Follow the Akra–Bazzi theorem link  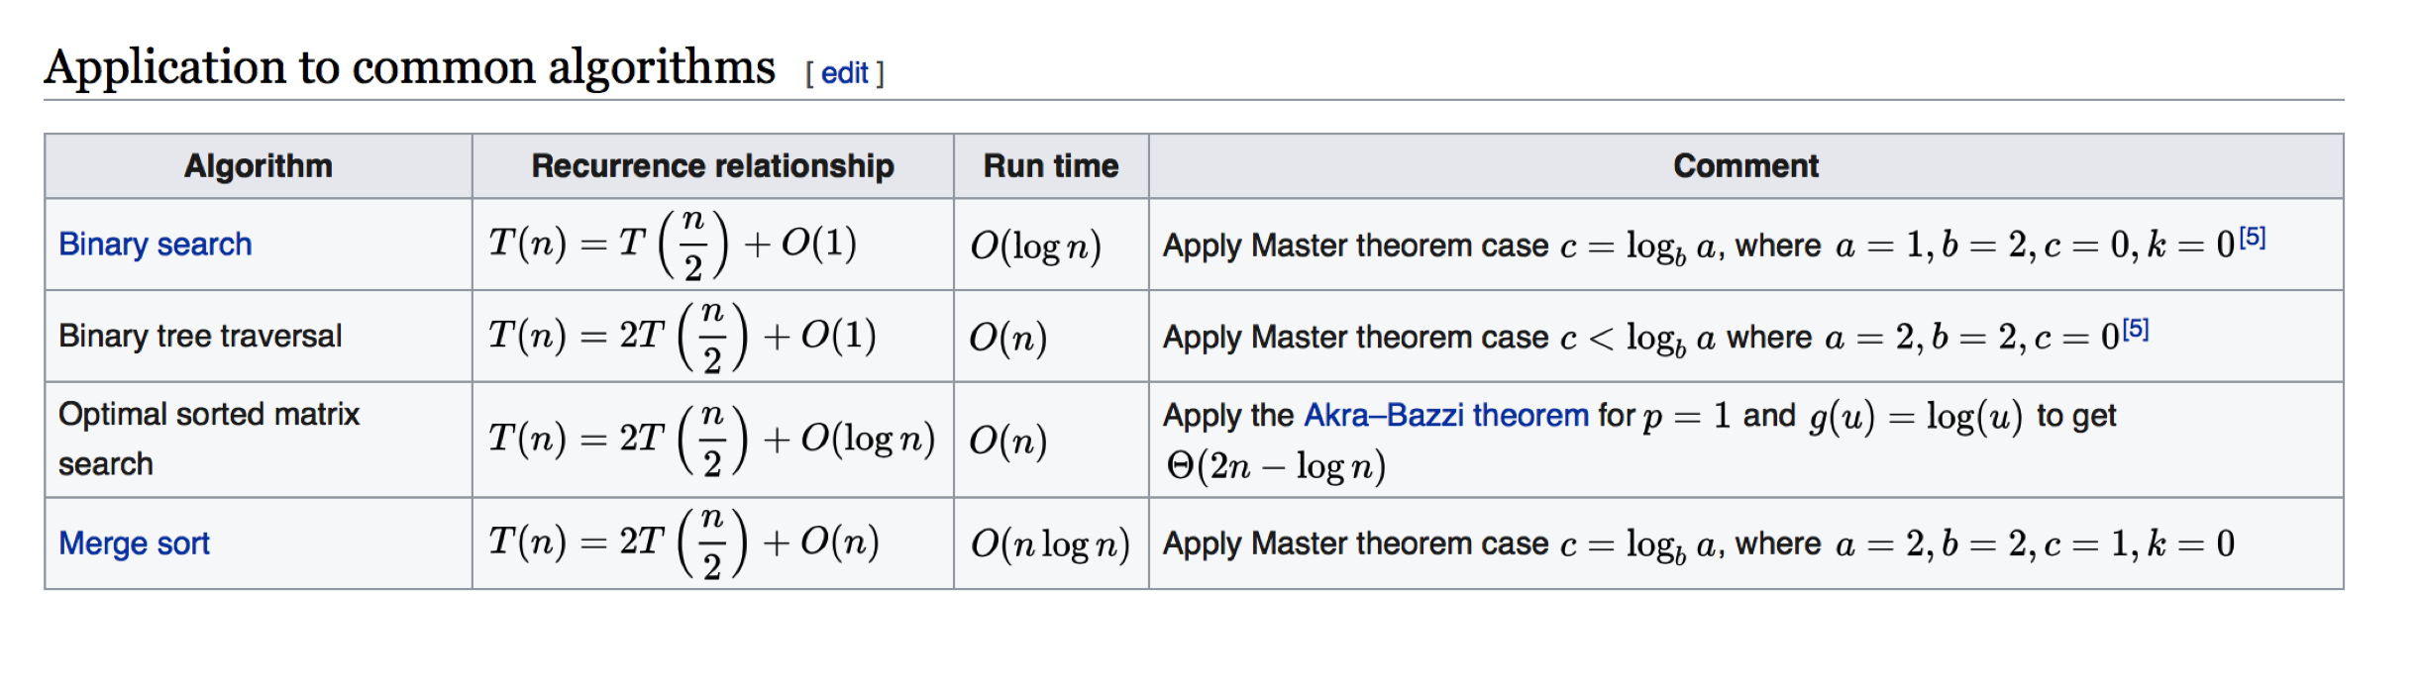pyautogui.click(x=1445, y=416)
